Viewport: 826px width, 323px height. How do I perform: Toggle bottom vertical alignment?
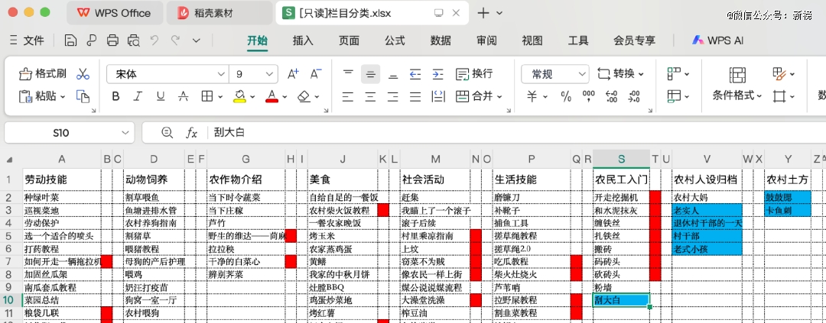point(393,74)
